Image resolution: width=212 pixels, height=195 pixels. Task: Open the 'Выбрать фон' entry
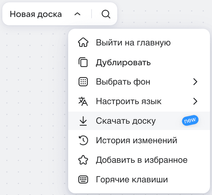click(x=139, y=82)
